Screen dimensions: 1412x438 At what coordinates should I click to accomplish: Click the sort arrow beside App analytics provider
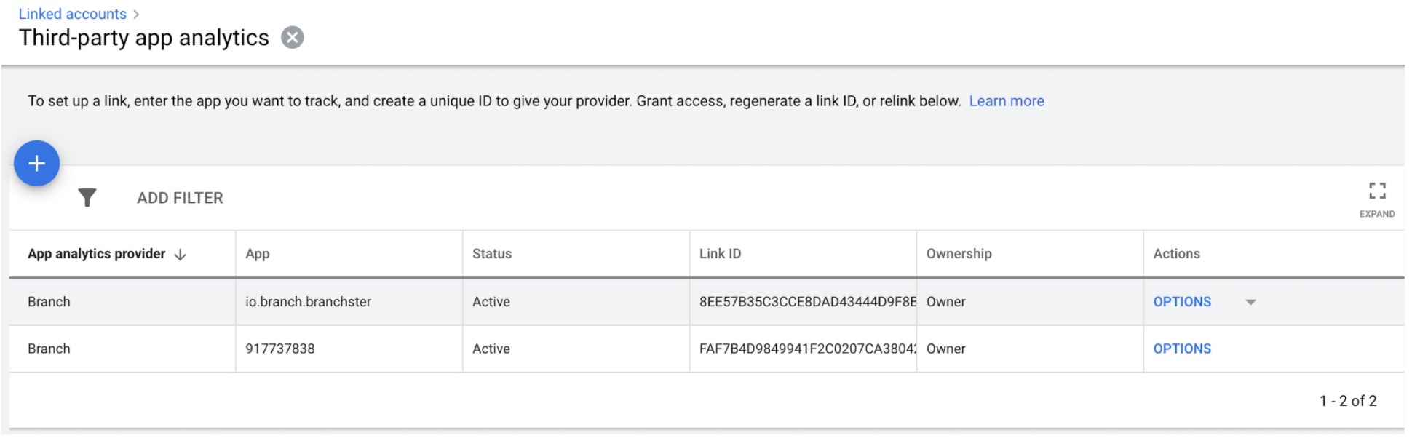(181, 255)
